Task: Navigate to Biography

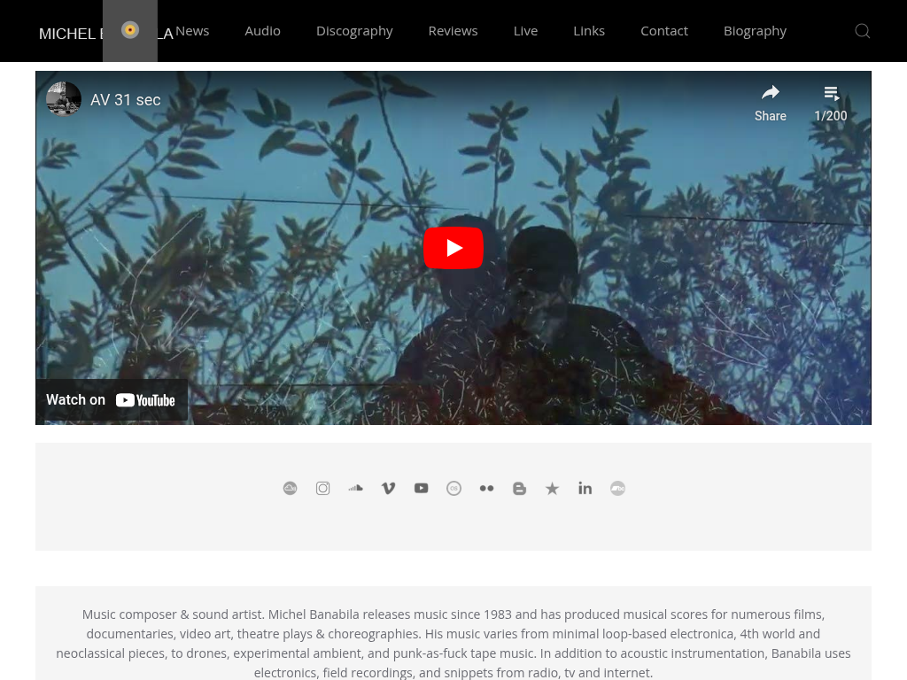Action: coord(755,31)
